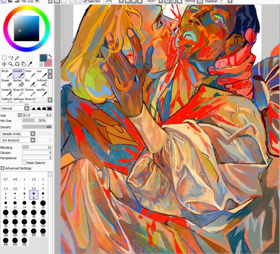Select the Lasso selection tool
Image resolution: width=280 pixels, height=254 pixels.
tap(11, 57)
